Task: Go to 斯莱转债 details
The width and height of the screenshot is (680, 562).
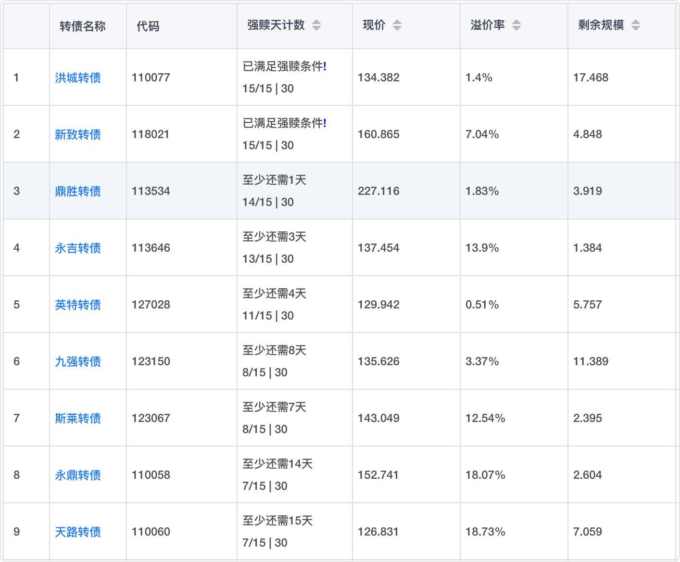Action: 78,418
